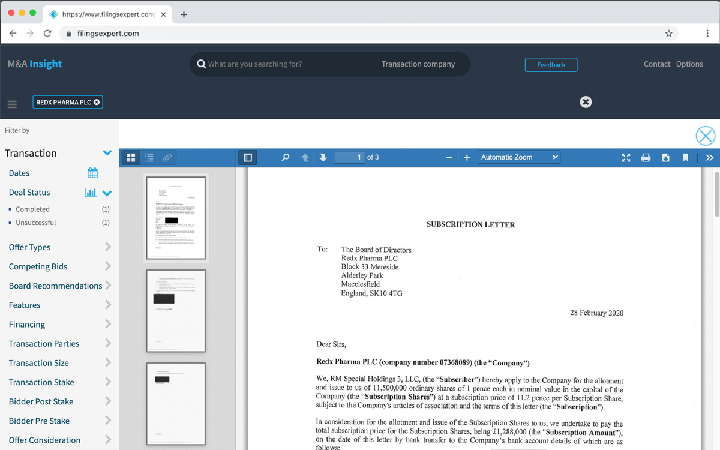Print the document
Screen dimensions: 720x450
[x=646, y=158]
